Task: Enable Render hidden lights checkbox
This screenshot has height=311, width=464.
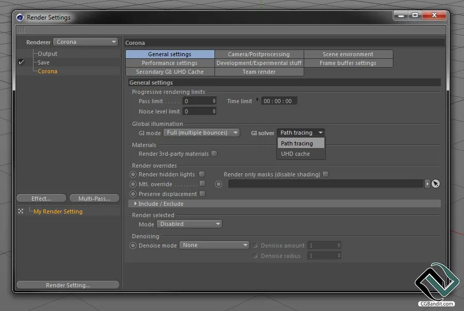Action: (202, 174)
